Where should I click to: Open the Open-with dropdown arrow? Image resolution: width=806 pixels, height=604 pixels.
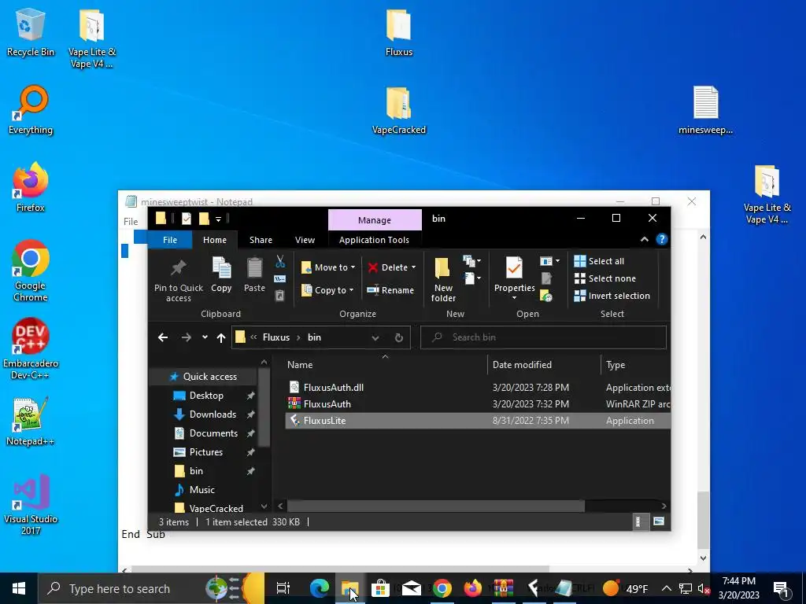coord(558,261)
